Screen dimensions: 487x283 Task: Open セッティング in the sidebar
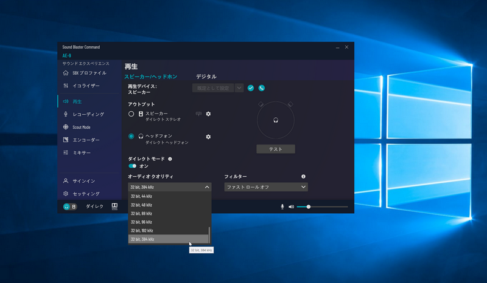coord(82,194)
